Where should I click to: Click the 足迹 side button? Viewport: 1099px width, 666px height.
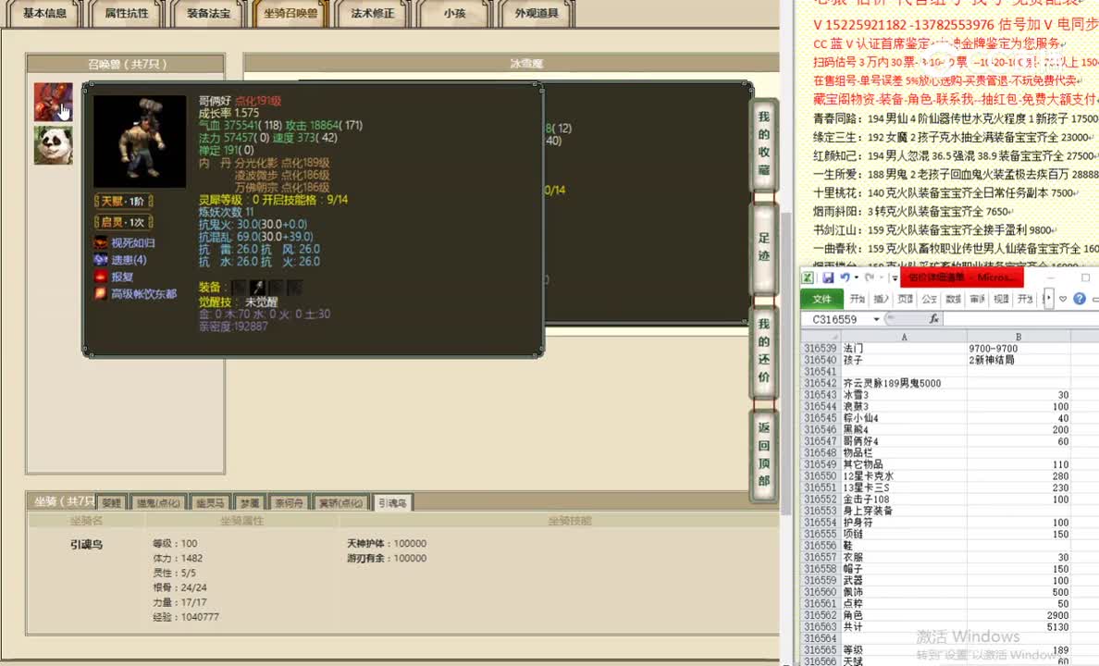point(764,248)
